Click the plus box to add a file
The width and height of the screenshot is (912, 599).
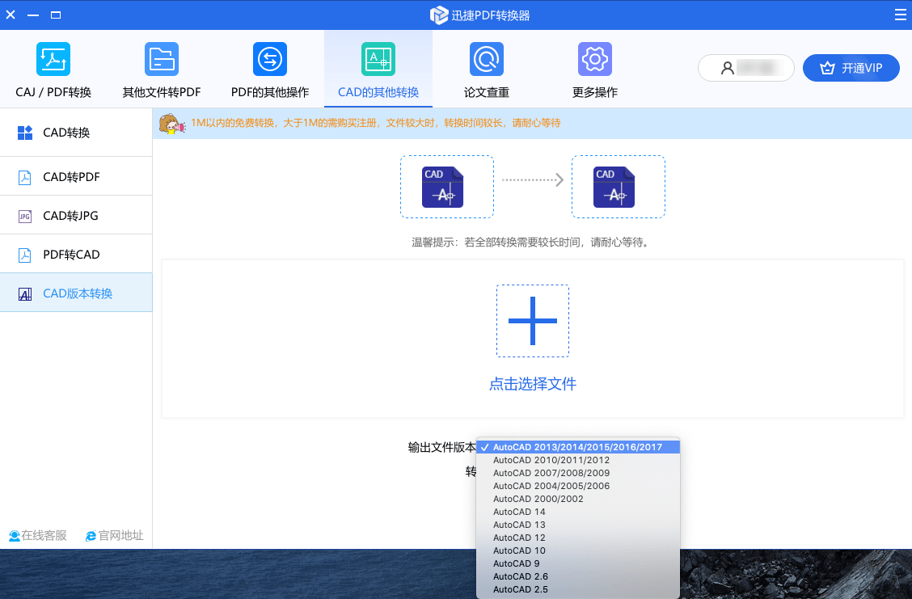[532, 320]
